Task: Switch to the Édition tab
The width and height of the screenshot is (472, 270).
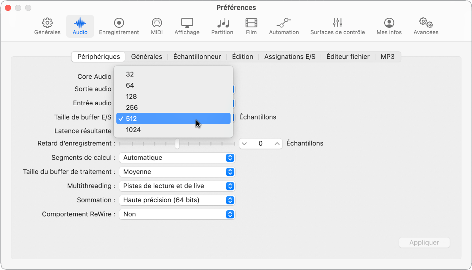Action: (243, 57)
